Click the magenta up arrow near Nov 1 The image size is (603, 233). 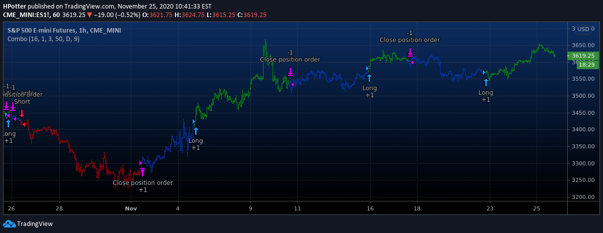coord(143,172)
